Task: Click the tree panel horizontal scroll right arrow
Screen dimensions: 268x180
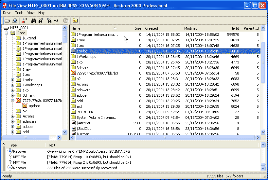Action: [x=59, y=137]
